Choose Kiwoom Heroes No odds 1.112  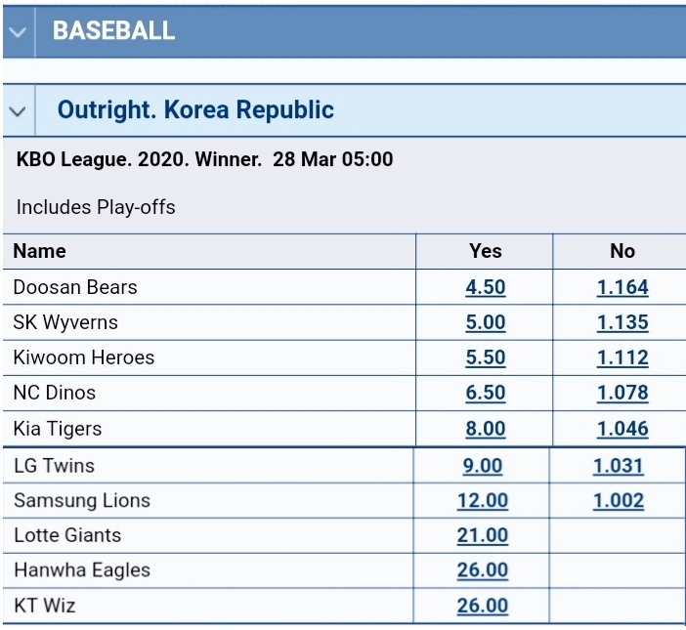(622, 357)
